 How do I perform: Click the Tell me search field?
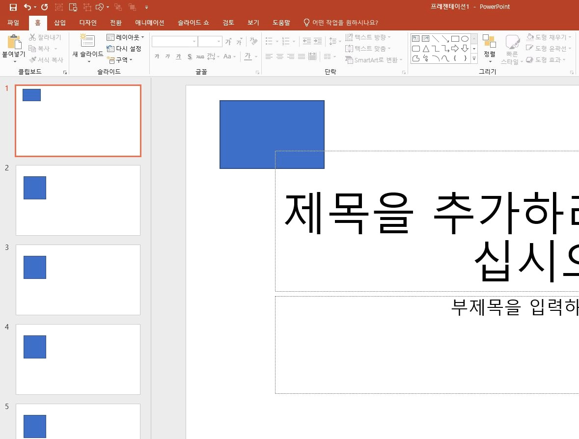pyautogui.click(x=340, y=23)
